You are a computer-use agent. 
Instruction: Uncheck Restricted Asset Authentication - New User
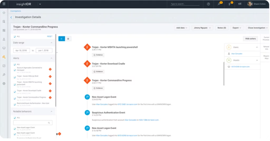[15, 104]
